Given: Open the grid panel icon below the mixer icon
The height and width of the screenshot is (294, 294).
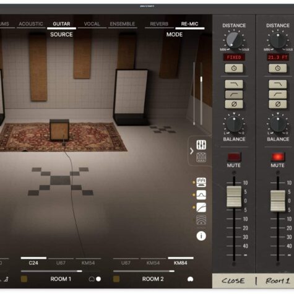Looking at the screenshot, I should (201, 157).
